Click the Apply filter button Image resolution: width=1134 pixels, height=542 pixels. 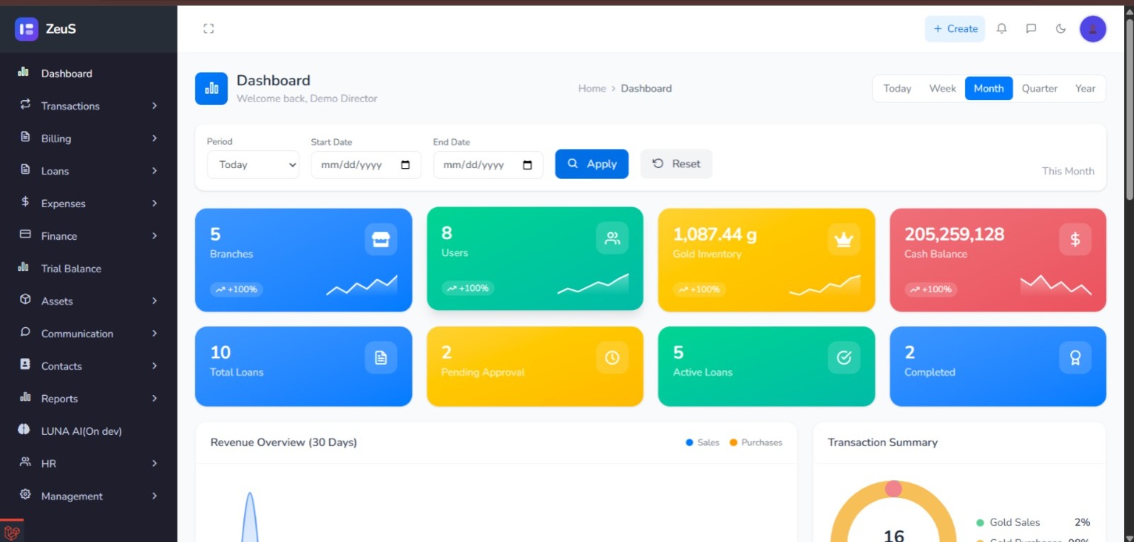point(591,164)
